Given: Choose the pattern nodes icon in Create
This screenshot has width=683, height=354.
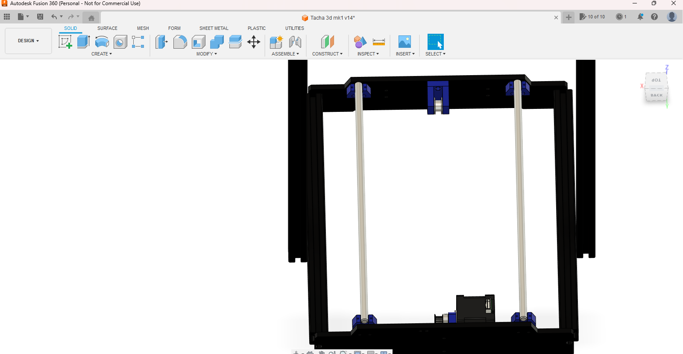Looking at the screenshot, I should pos(138,42).
